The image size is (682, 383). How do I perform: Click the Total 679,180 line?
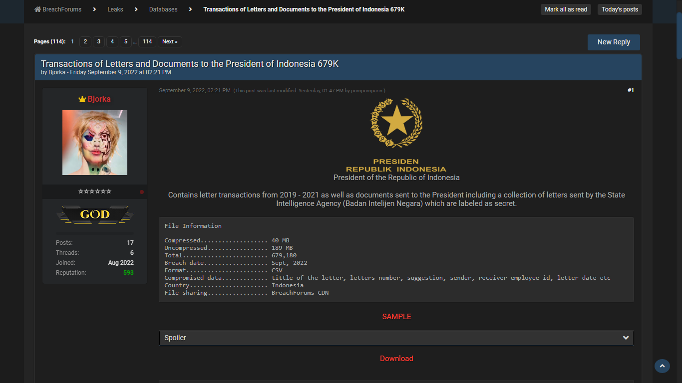pyautogui.click(x=231, y=255)
